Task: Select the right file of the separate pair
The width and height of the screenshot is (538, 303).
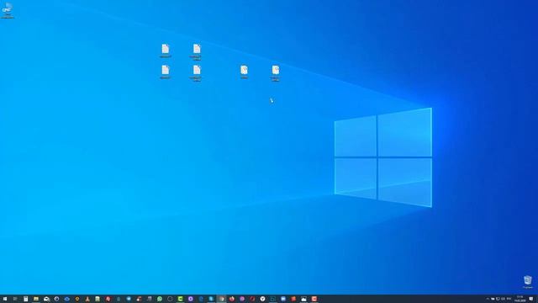Action: tap(276, 73)
